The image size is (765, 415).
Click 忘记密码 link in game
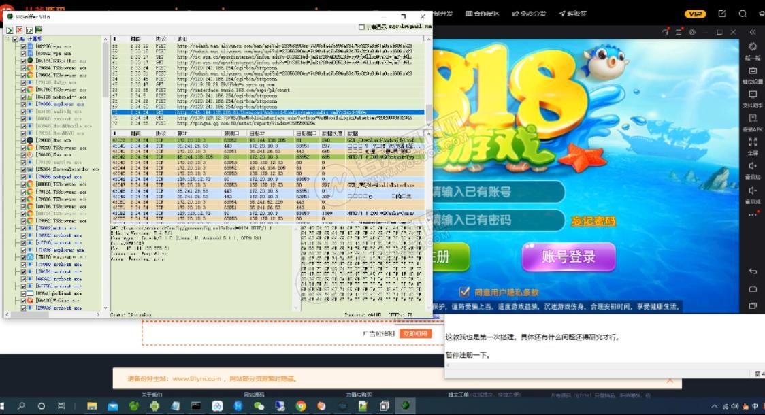[x=593, y=221]
